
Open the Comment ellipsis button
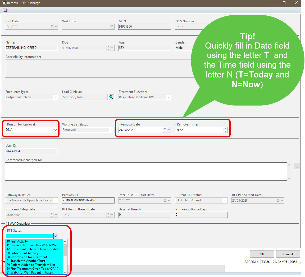point(297,166)
